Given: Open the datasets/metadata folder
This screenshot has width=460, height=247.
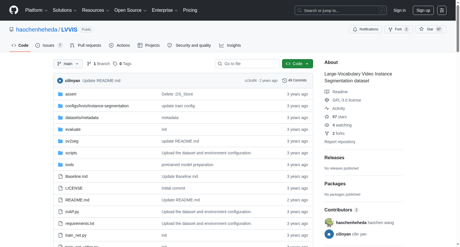Looking at the screenshot, I should [x=82, y=118].
